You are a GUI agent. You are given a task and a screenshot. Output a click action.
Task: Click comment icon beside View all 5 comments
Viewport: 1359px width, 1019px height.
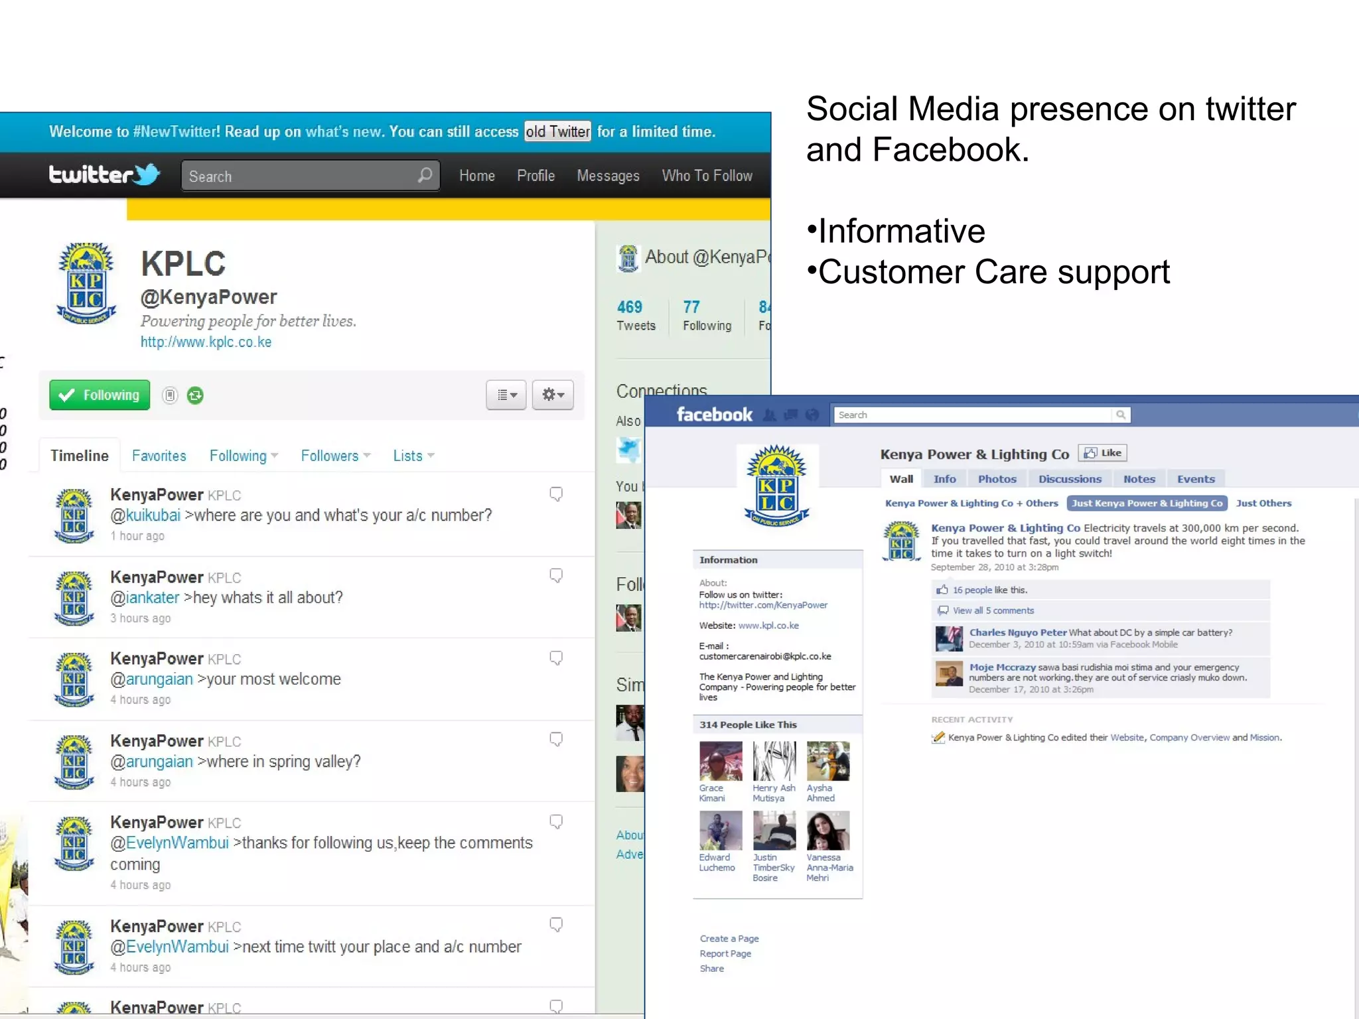(x=942, y=610)
